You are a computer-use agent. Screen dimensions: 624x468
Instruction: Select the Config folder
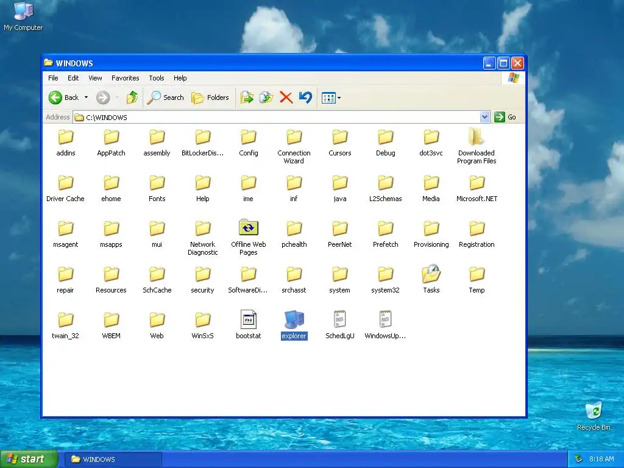pyautogui.click(x=249, y=136)
